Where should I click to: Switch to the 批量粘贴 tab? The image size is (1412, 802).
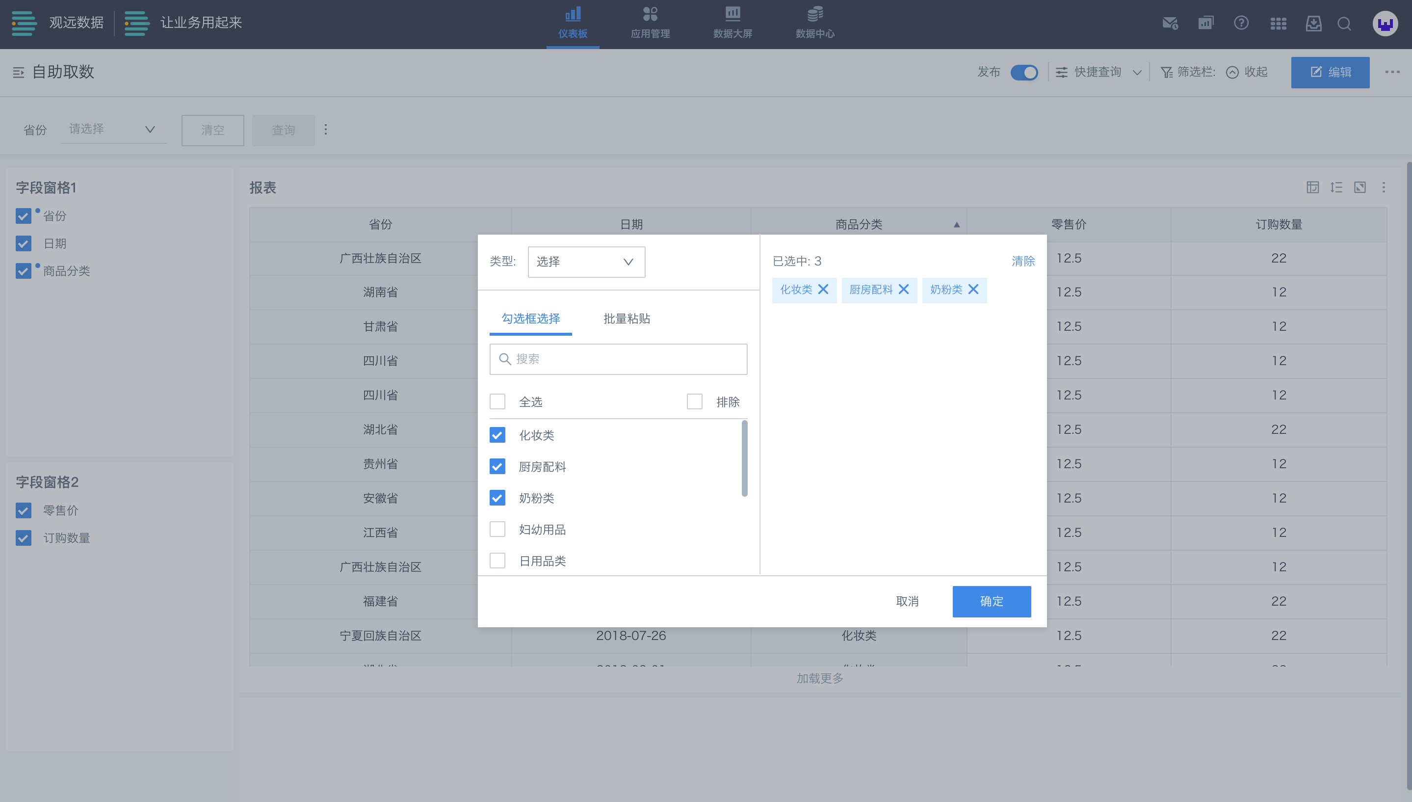point(627,319)
